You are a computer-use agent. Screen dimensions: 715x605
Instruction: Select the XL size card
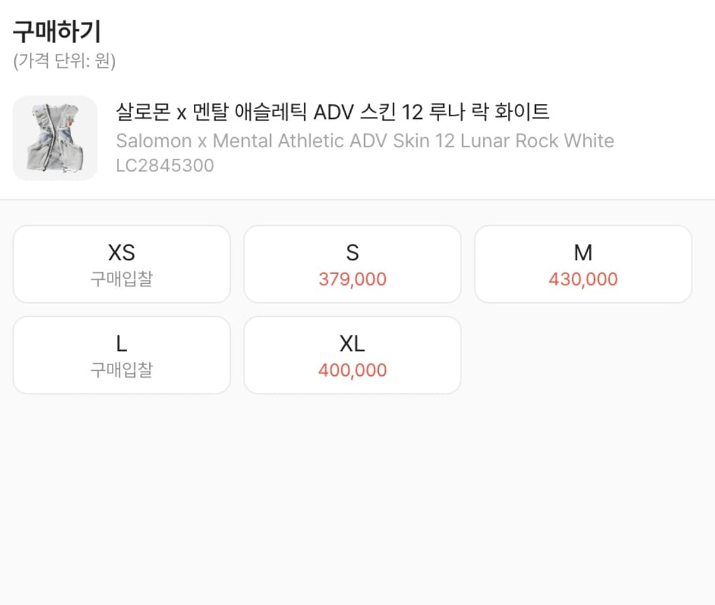352,354
